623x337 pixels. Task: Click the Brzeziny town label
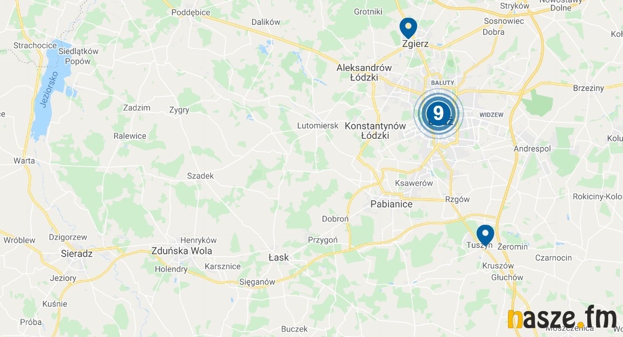[588, 88]
